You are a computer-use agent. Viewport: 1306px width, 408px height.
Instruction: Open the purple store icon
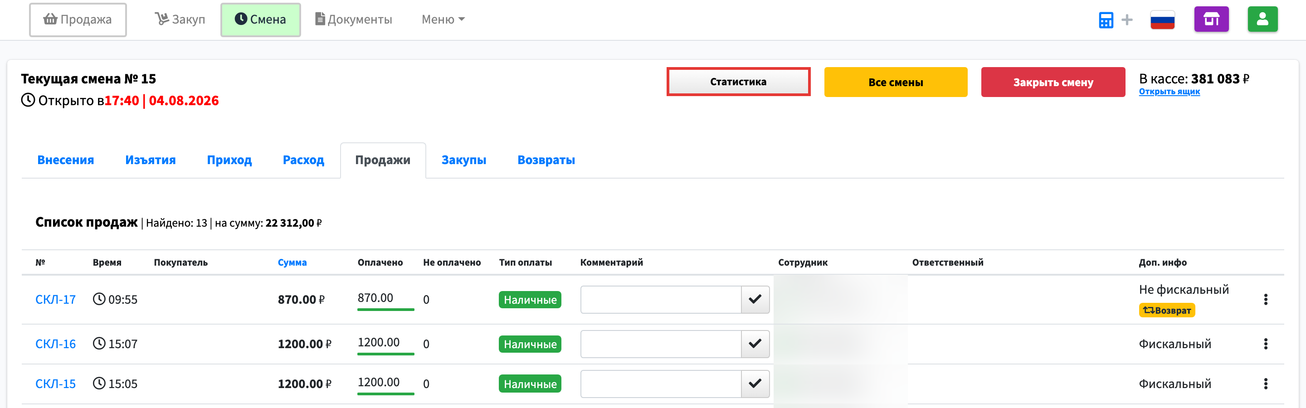(x=1211, y=19)
